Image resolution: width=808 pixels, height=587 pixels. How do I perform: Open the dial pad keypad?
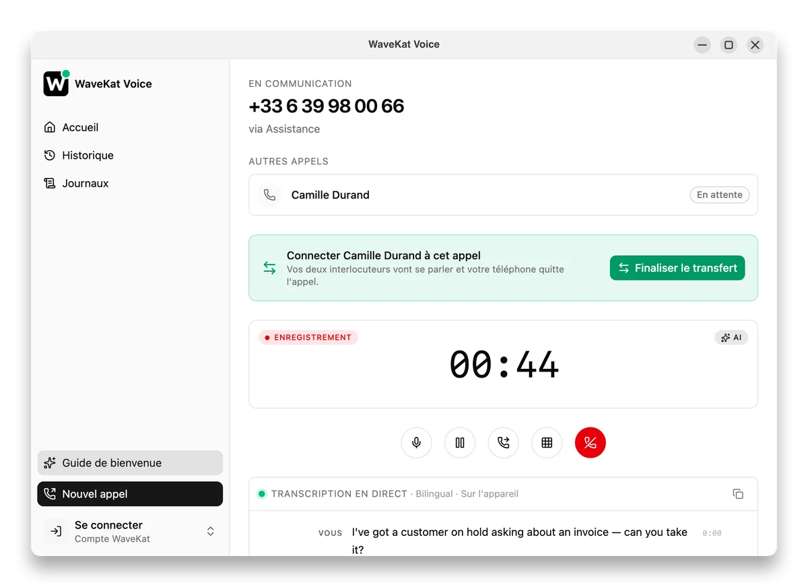(x=547, y=443)
